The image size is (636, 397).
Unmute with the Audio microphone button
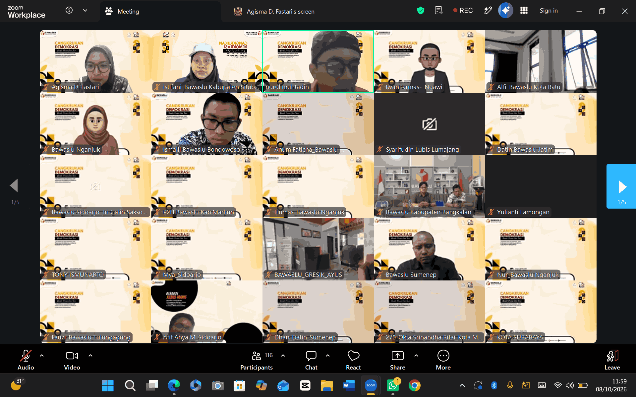coord(26,360)
